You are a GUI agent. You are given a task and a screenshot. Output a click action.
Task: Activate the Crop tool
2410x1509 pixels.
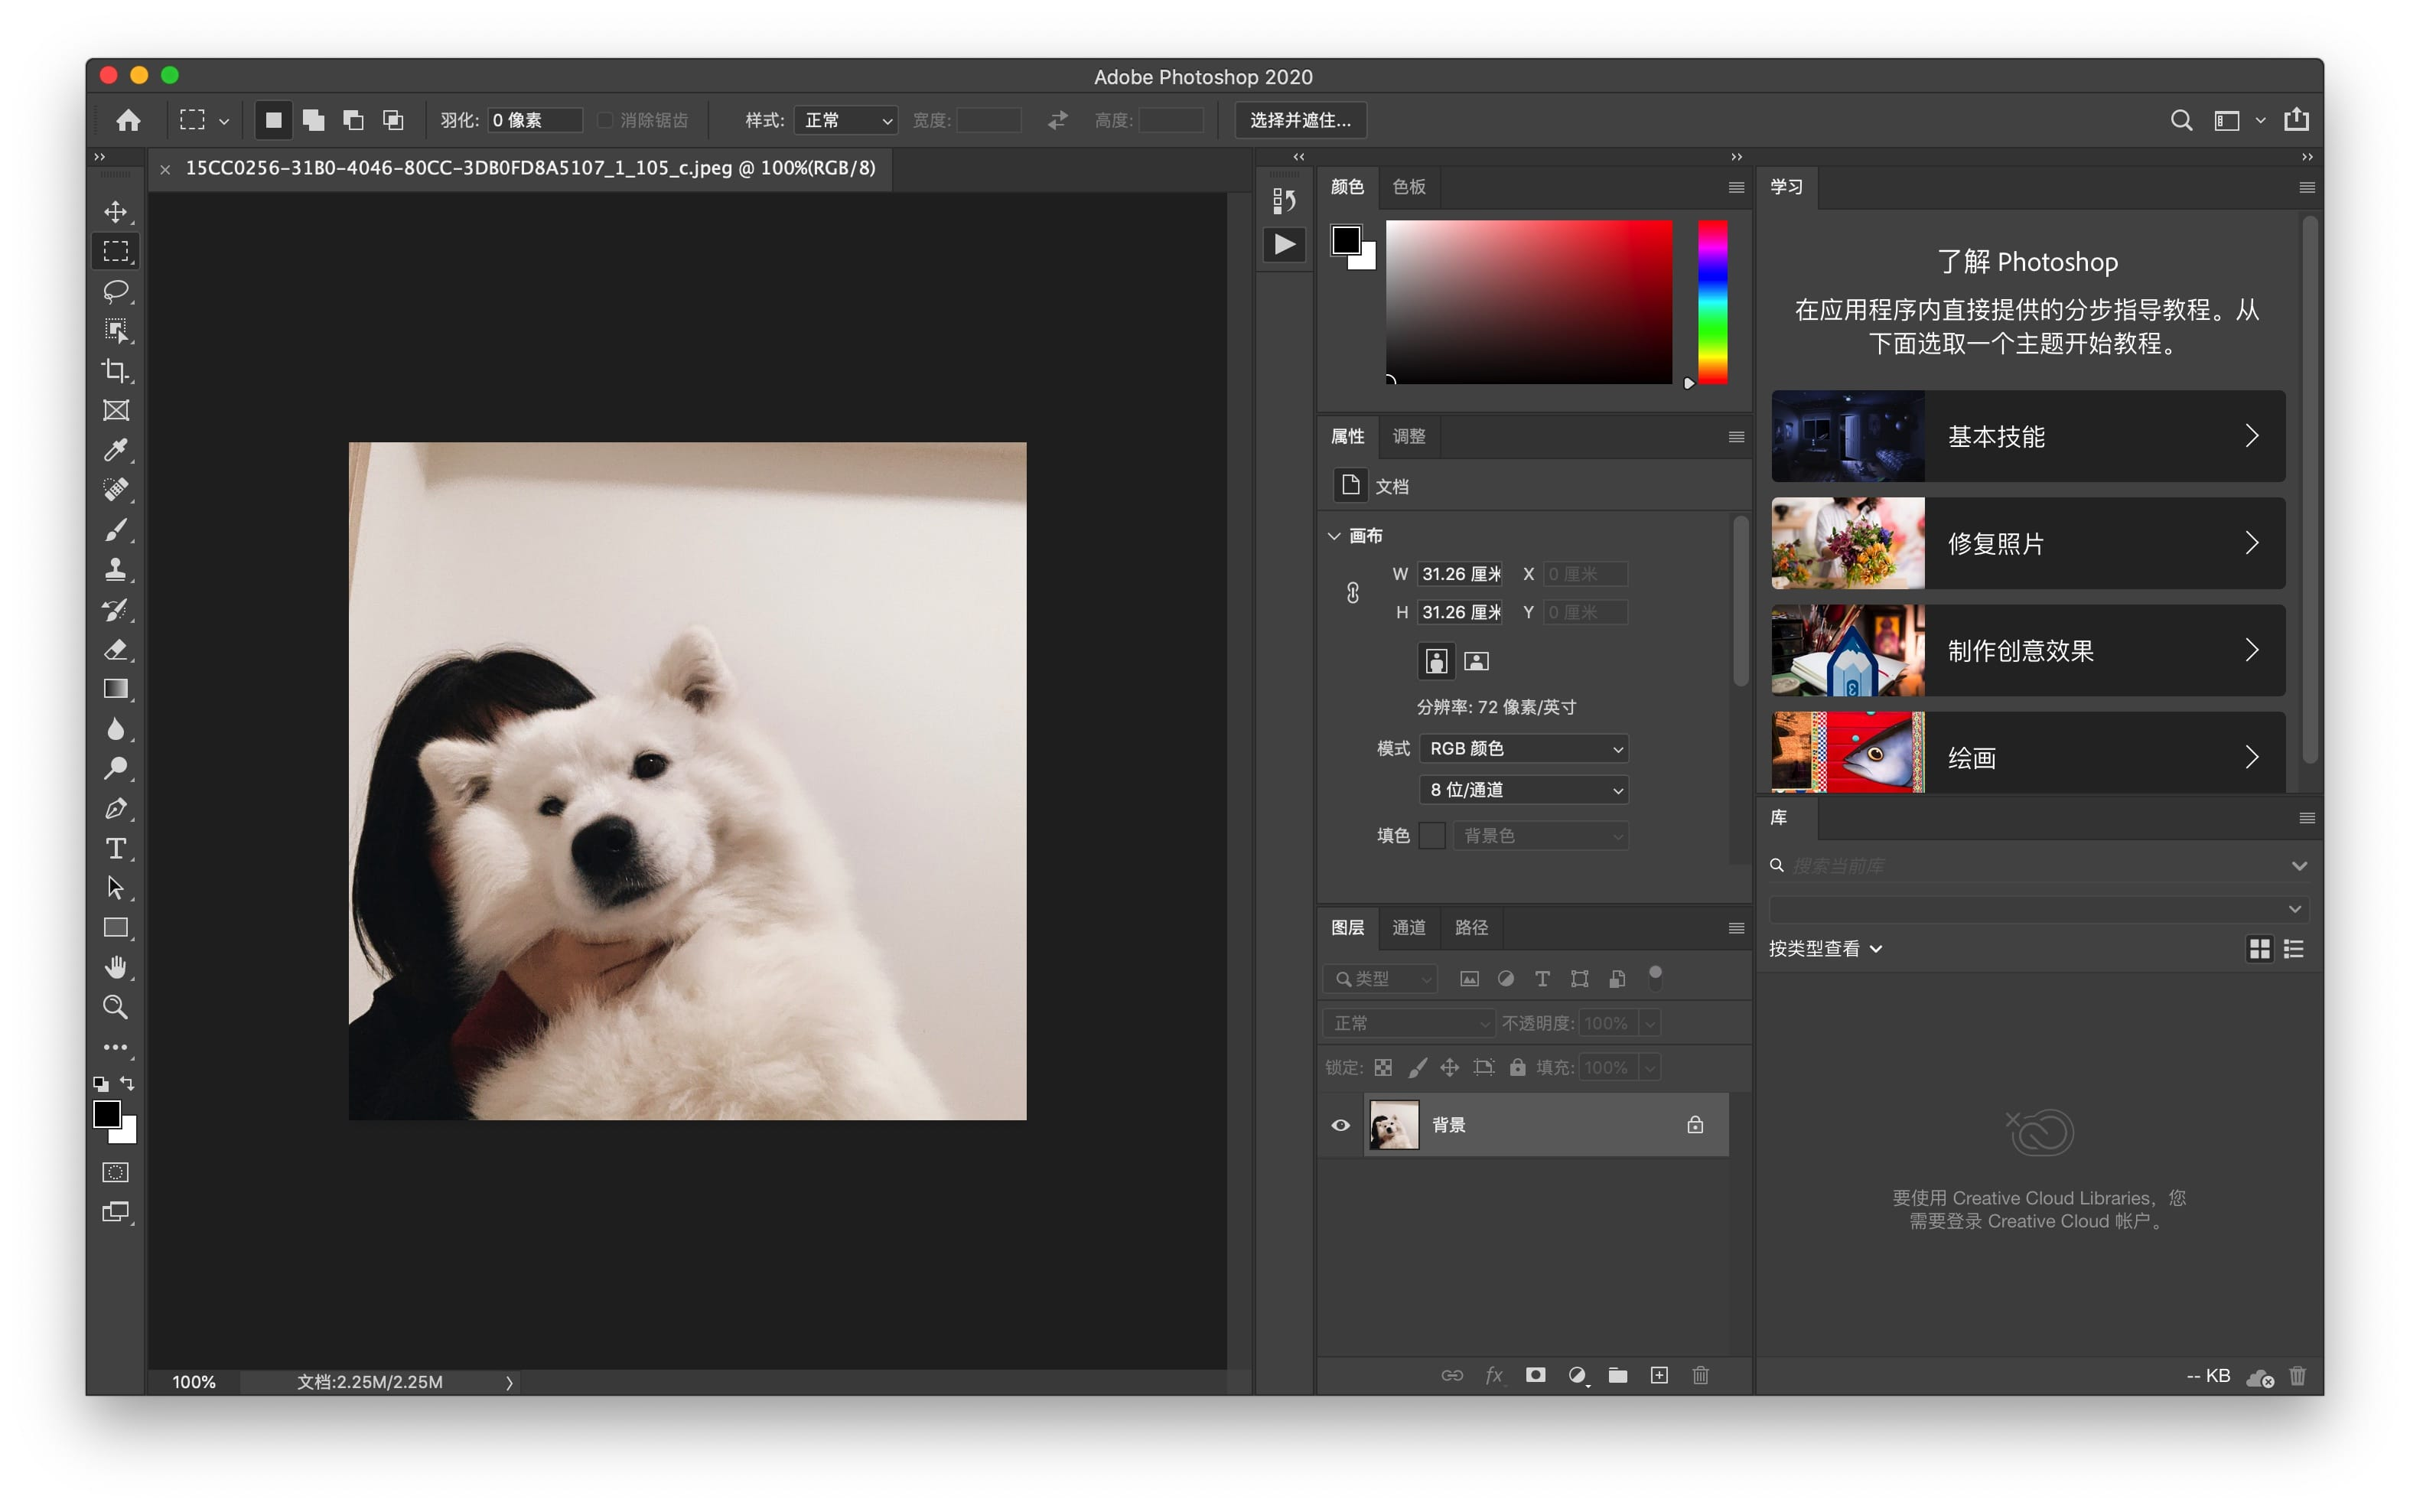pyautogui.click(x=117, y=370)
